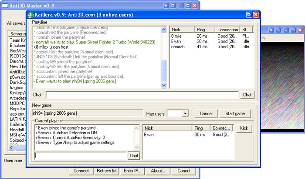
Task: Click '<8 mile> u can host' message
Action: pyautogui.click(x=51, y=47)
